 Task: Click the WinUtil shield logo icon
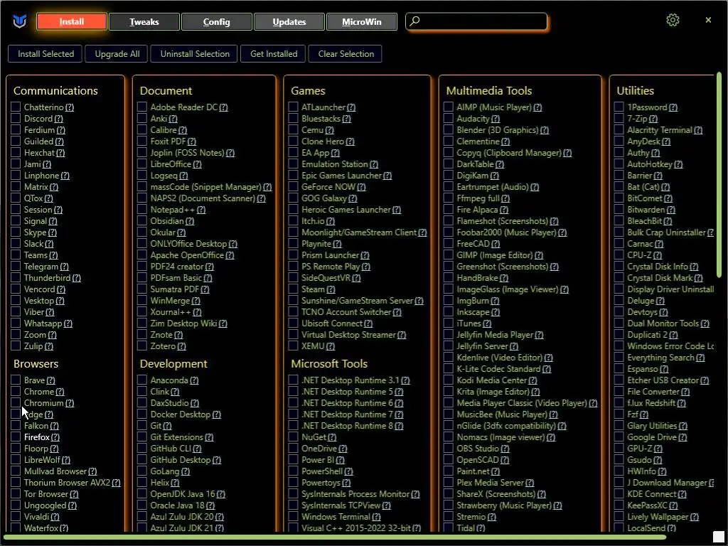point(19,21)
